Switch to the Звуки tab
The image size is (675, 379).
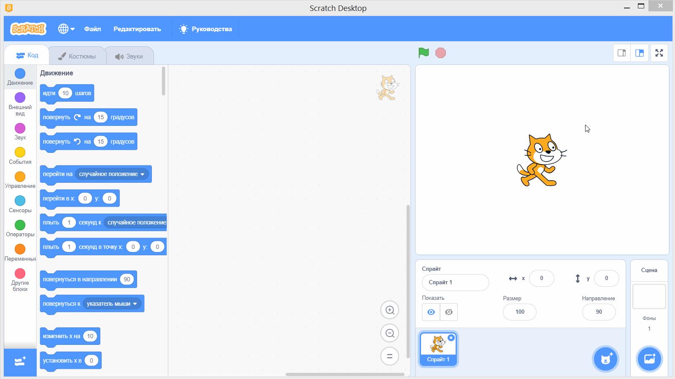[129, 56]
